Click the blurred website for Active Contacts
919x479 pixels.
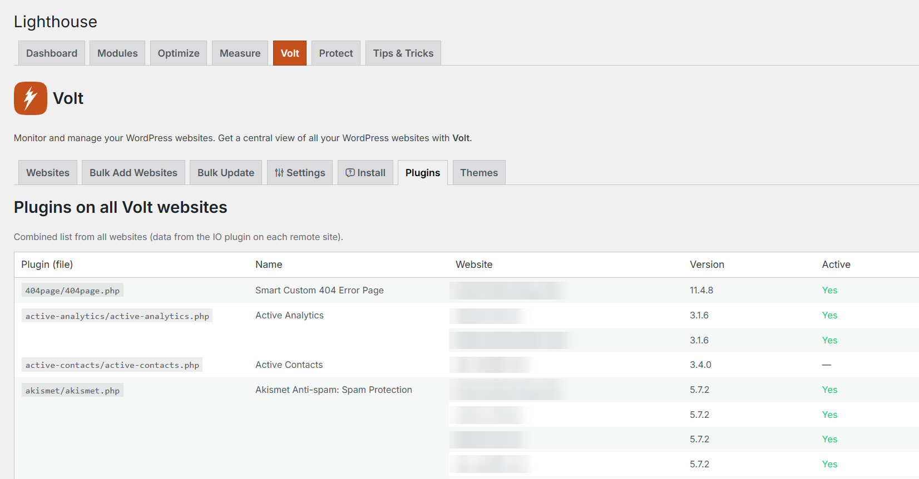pyautogui.click(x=492, y=365)
